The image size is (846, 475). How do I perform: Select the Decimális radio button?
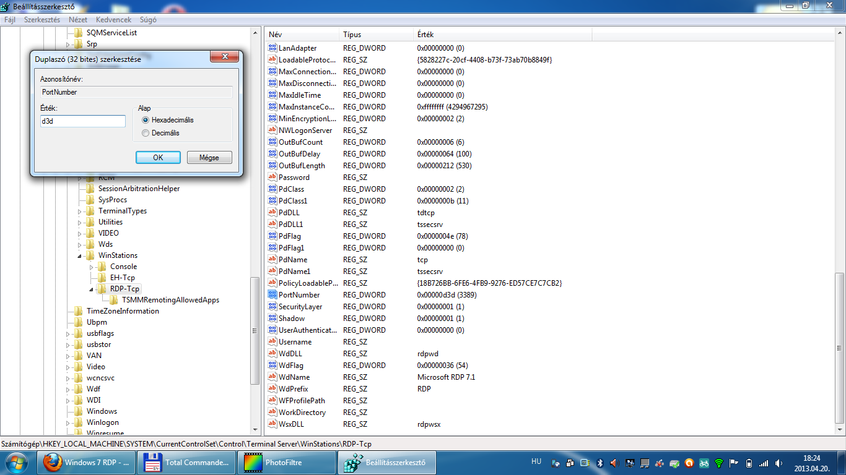[x=146, y=133]
